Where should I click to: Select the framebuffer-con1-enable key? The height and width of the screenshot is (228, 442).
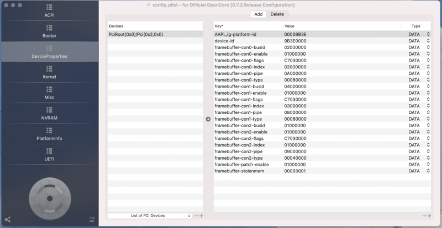[240, 93]
